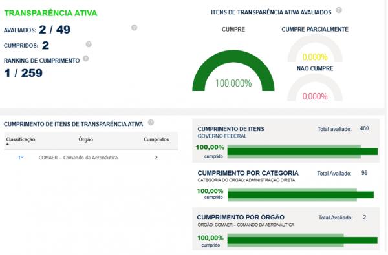Select the Governo Federal progress bar
This screenshot has height=255, width=388.
click(x=303, y=152)
